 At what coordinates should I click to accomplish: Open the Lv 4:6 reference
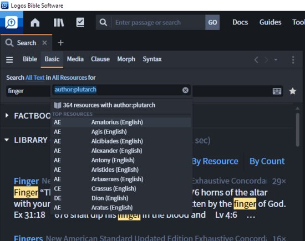coord(226,215)
